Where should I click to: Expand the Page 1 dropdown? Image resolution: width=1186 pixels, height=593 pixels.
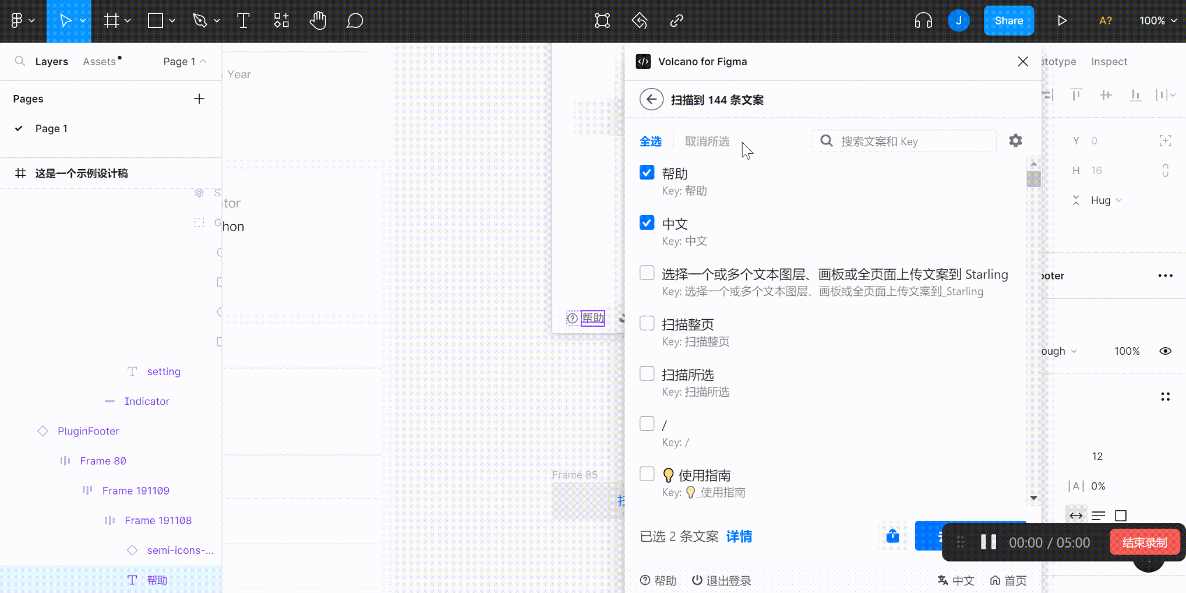tap(185, 62)
